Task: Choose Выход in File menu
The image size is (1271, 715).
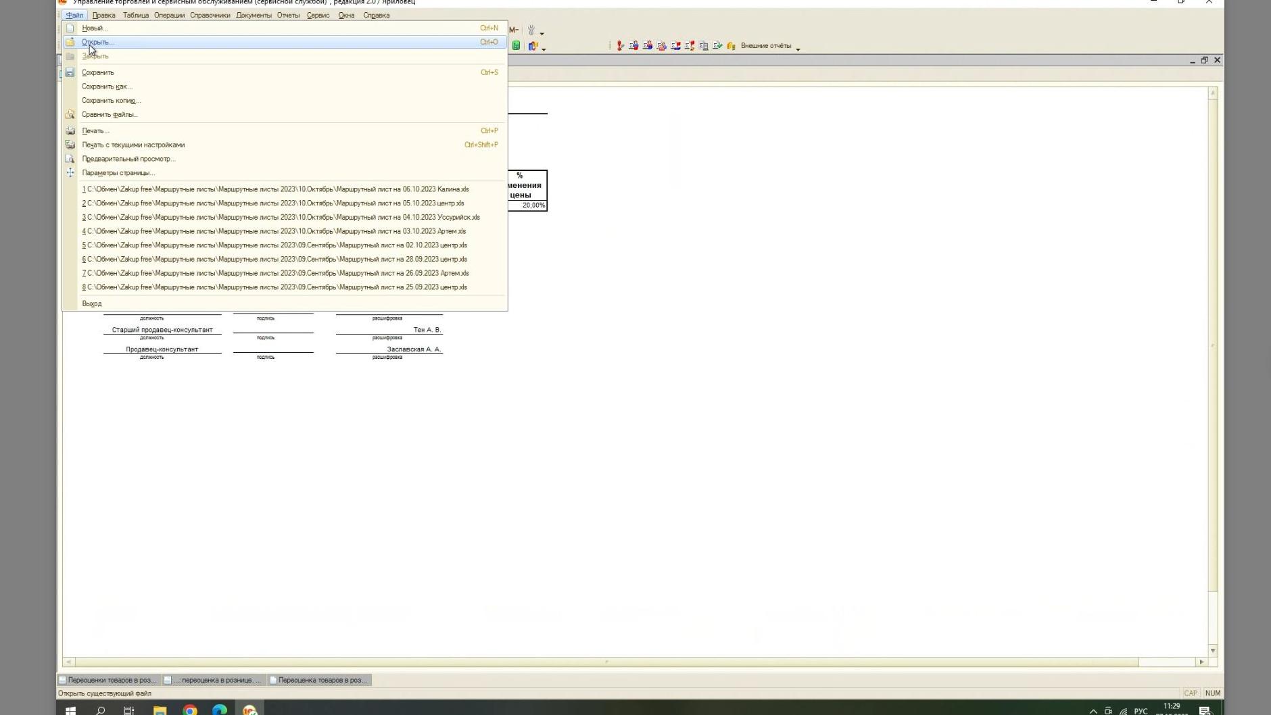Action: pyautogui.click(x=285, y=304)
